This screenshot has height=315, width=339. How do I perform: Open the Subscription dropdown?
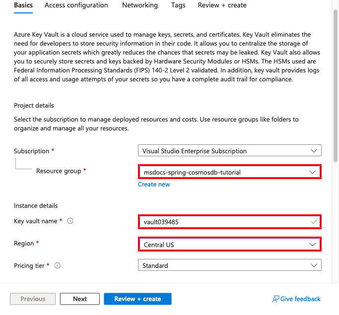click(x=229, y=151)
